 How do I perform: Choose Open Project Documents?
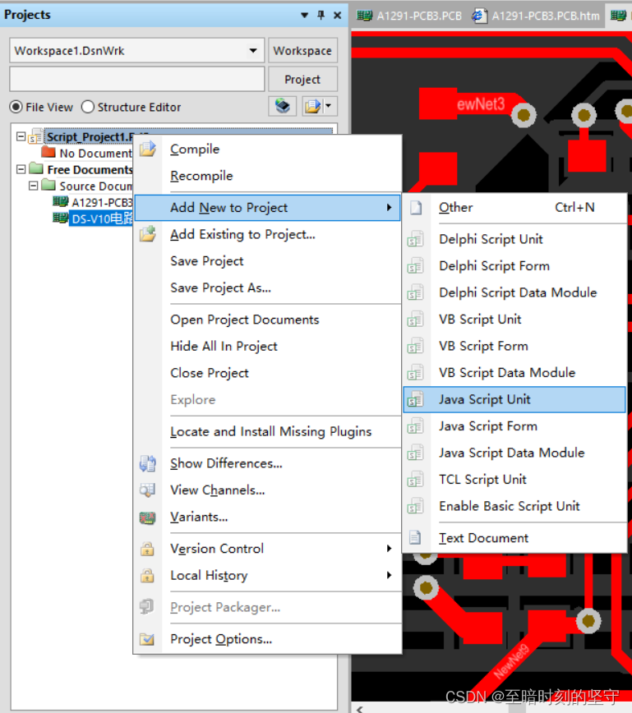269,320
